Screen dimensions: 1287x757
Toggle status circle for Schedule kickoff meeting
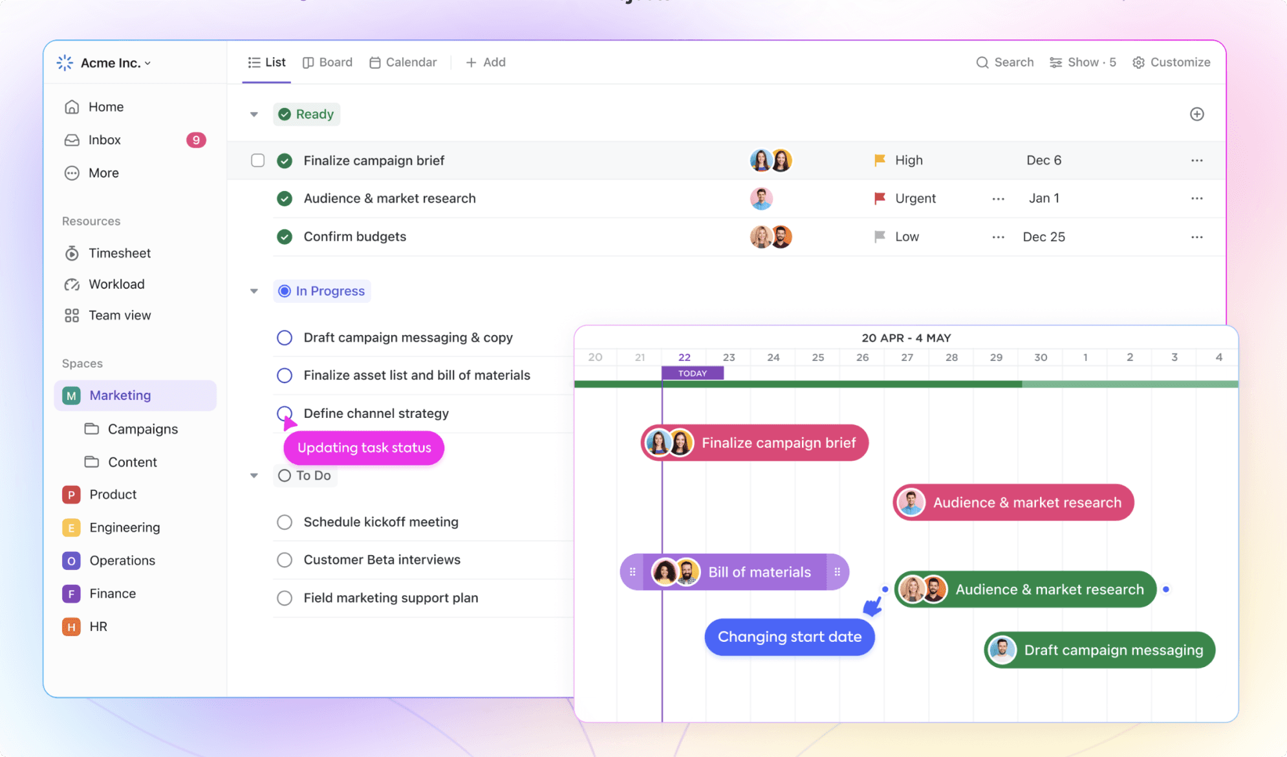(x=285, y=521)
